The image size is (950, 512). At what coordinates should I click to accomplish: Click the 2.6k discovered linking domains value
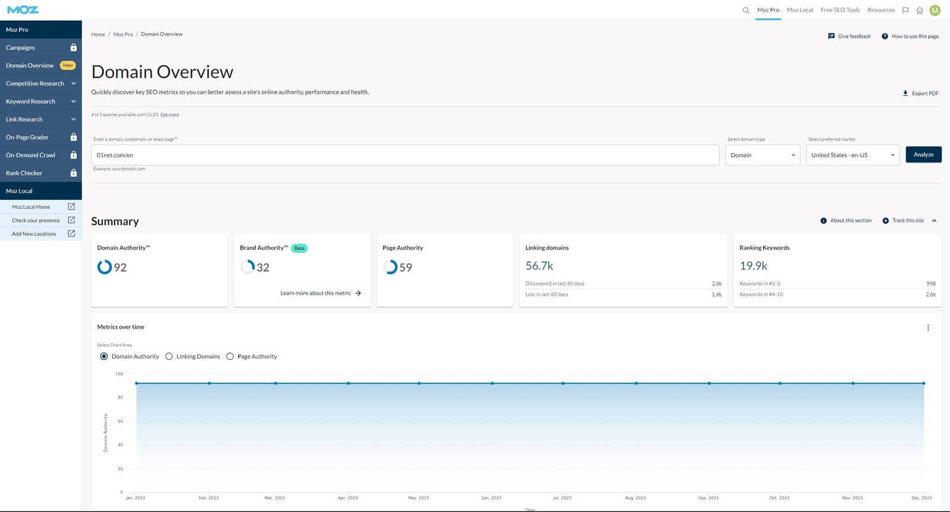(717, 284)
